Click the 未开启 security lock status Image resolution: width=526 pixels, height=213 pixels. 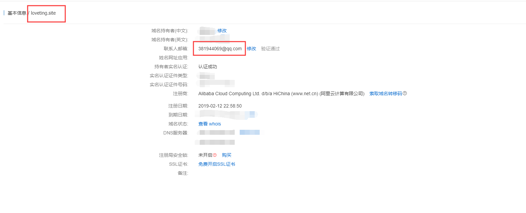(205, 155)
